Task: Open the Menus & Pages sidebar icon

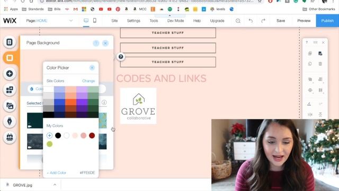Action: 10,42
